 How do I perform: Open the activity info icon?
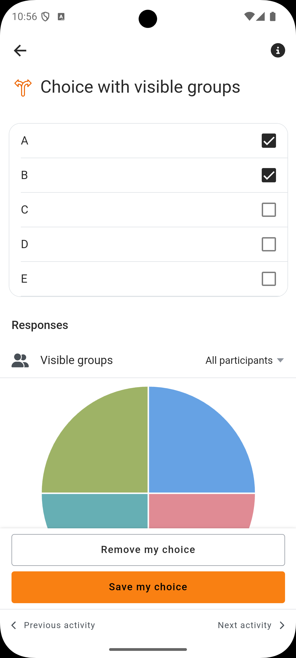click(278, 50)
